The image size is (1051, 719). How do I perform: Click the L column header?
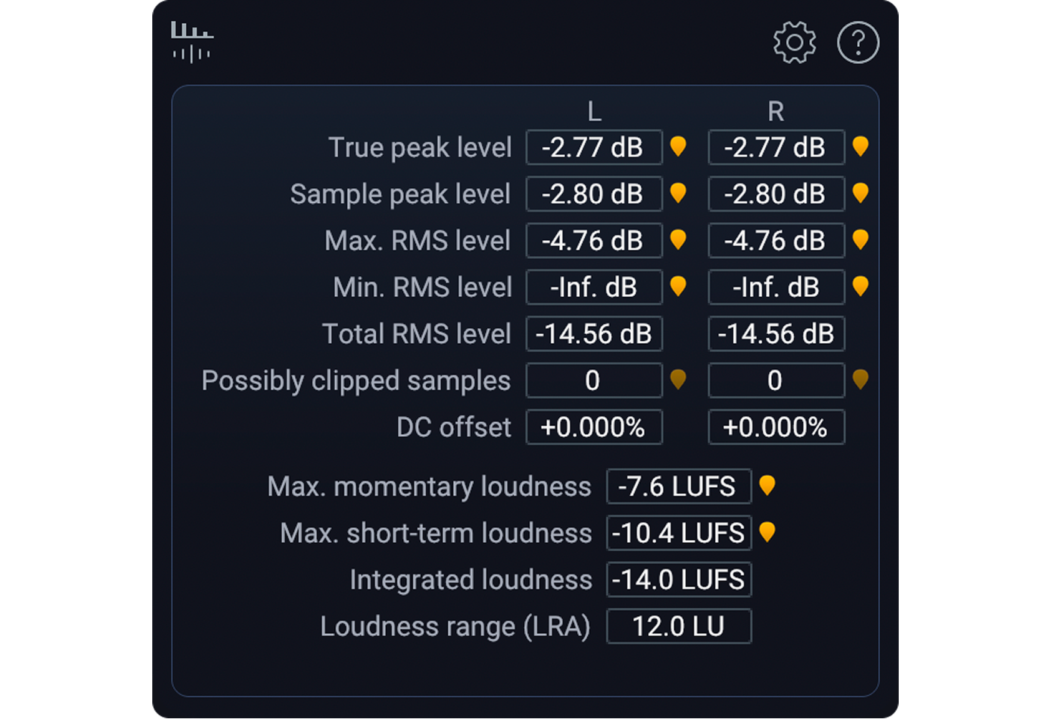[593, 112]
